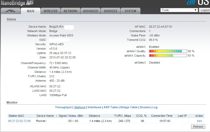View the ARP Table link
This screenshot has width=210, height=132.
click(111, 107)
